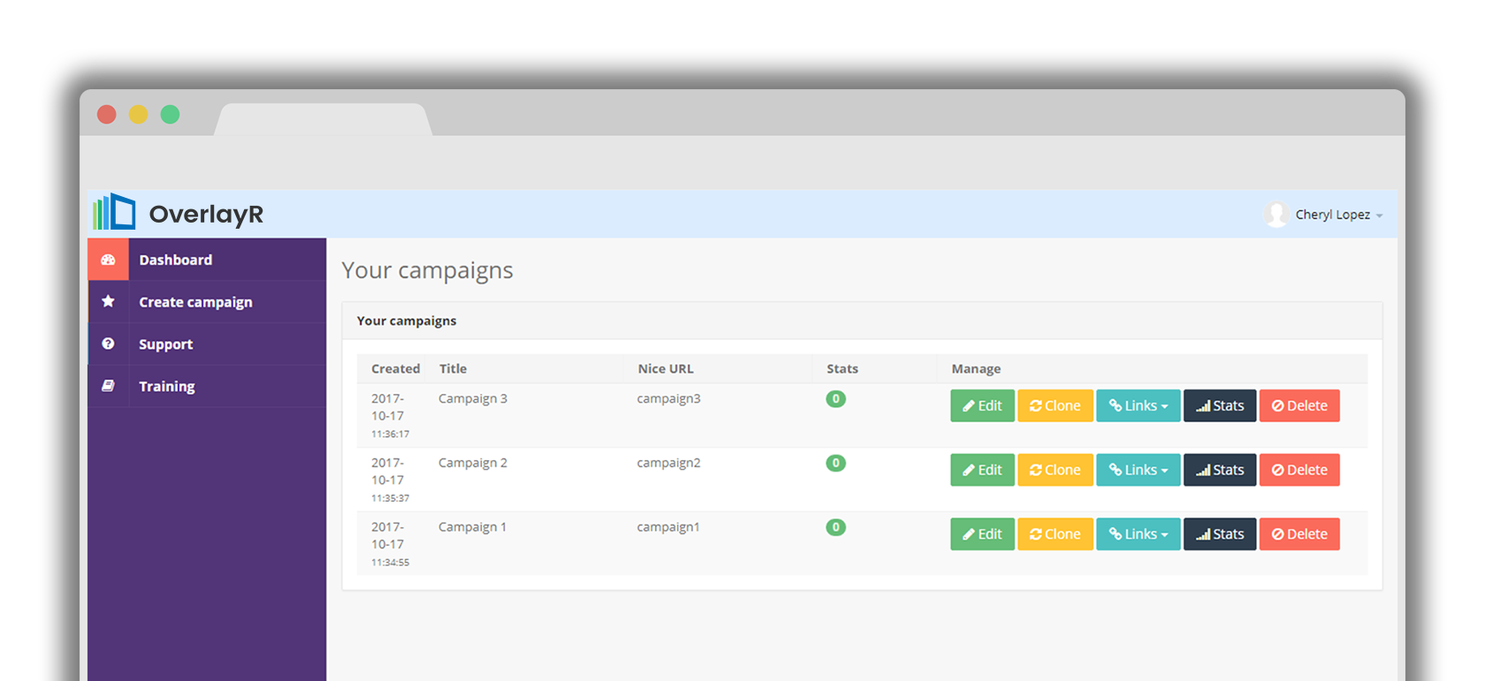Click the Support question mark icon

coord(108,344)
